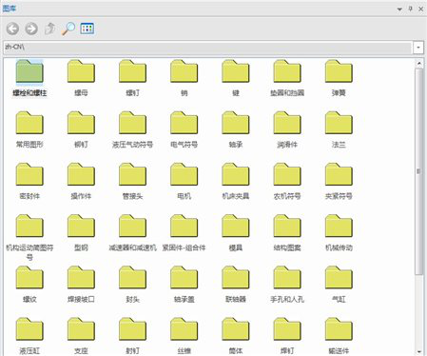Go back with the left arrow button

(12, 29)
